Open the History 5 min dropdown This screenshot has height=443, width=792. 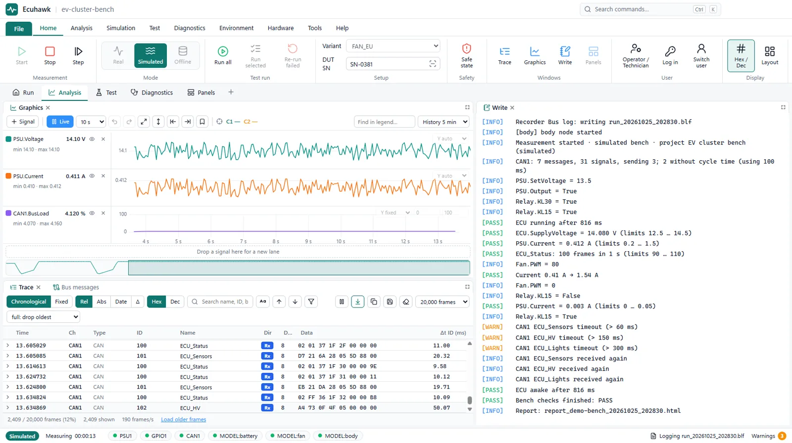pyautogui.click(x=444, y=122)
